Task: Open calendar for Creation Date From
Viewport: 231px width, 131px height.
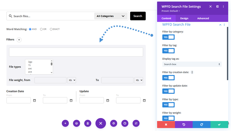Action: coord(34,100)
